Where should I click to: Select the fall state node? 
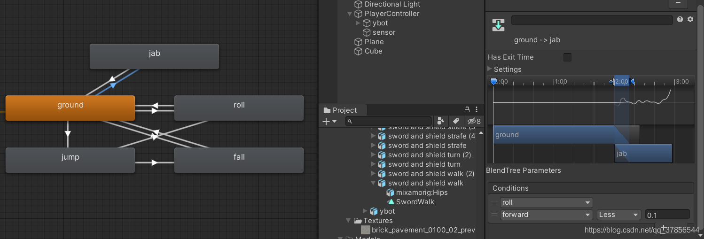[x=239, y=160]
